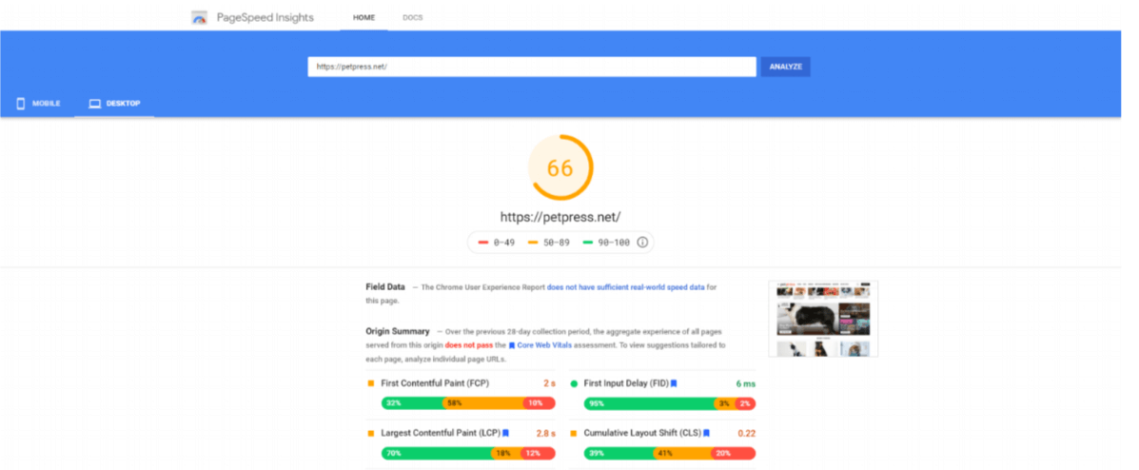Image resolution: width=1139 pixels, height=470 pixels.
Task: Click the 90-100 green legend entry
Action: pos(606,243)
